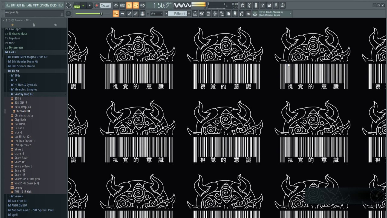387x218 pixels.
Task: Select the browser All tab icon
Action: (12, 25)
